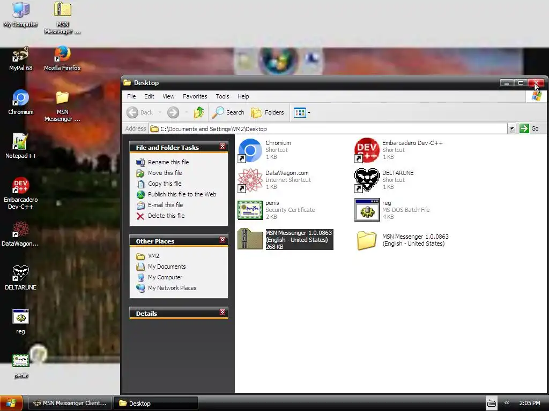This screenshot has width=549, height=411.
Task: Launch Mozilla Firefox desktop shortcut
Action: click(62, 58)
